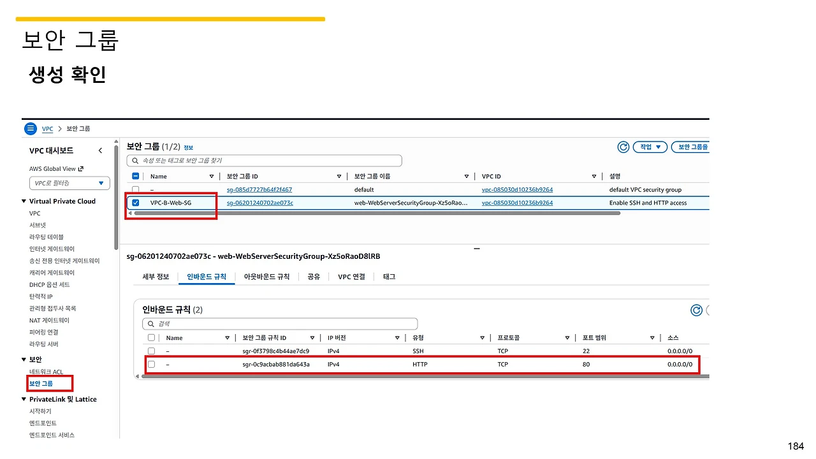The width and height of the screenshot is (816, 459).
Task: Collapse the Virtual Private Cloud section
Action: point(24,201)
